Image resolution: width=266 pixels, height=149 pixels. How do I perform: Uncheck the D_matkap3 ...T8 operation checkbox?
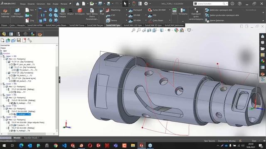(12, 131)
